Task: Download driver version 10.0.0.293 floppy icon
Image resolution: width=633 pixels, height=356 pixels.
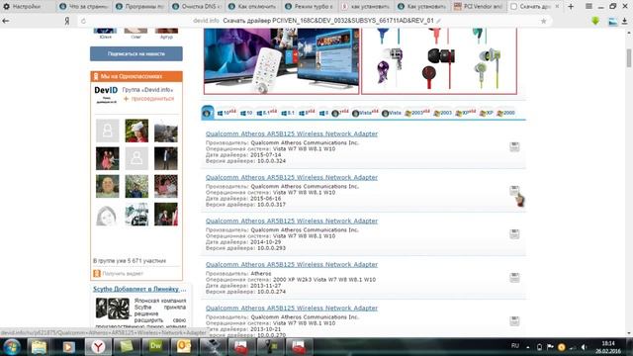Action: (514, 233)
